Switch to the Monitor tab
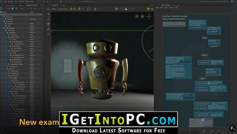Screen dimensions: 237x134 [63, 5]
